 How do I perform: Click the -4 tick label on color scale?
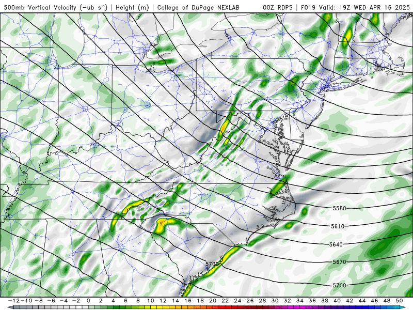(x=62, y=301)
